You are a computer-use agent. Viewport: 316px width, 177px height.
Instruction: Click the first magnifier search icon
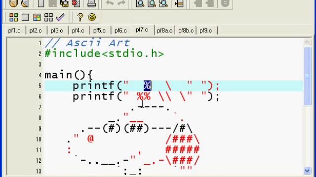pos(140,3)
